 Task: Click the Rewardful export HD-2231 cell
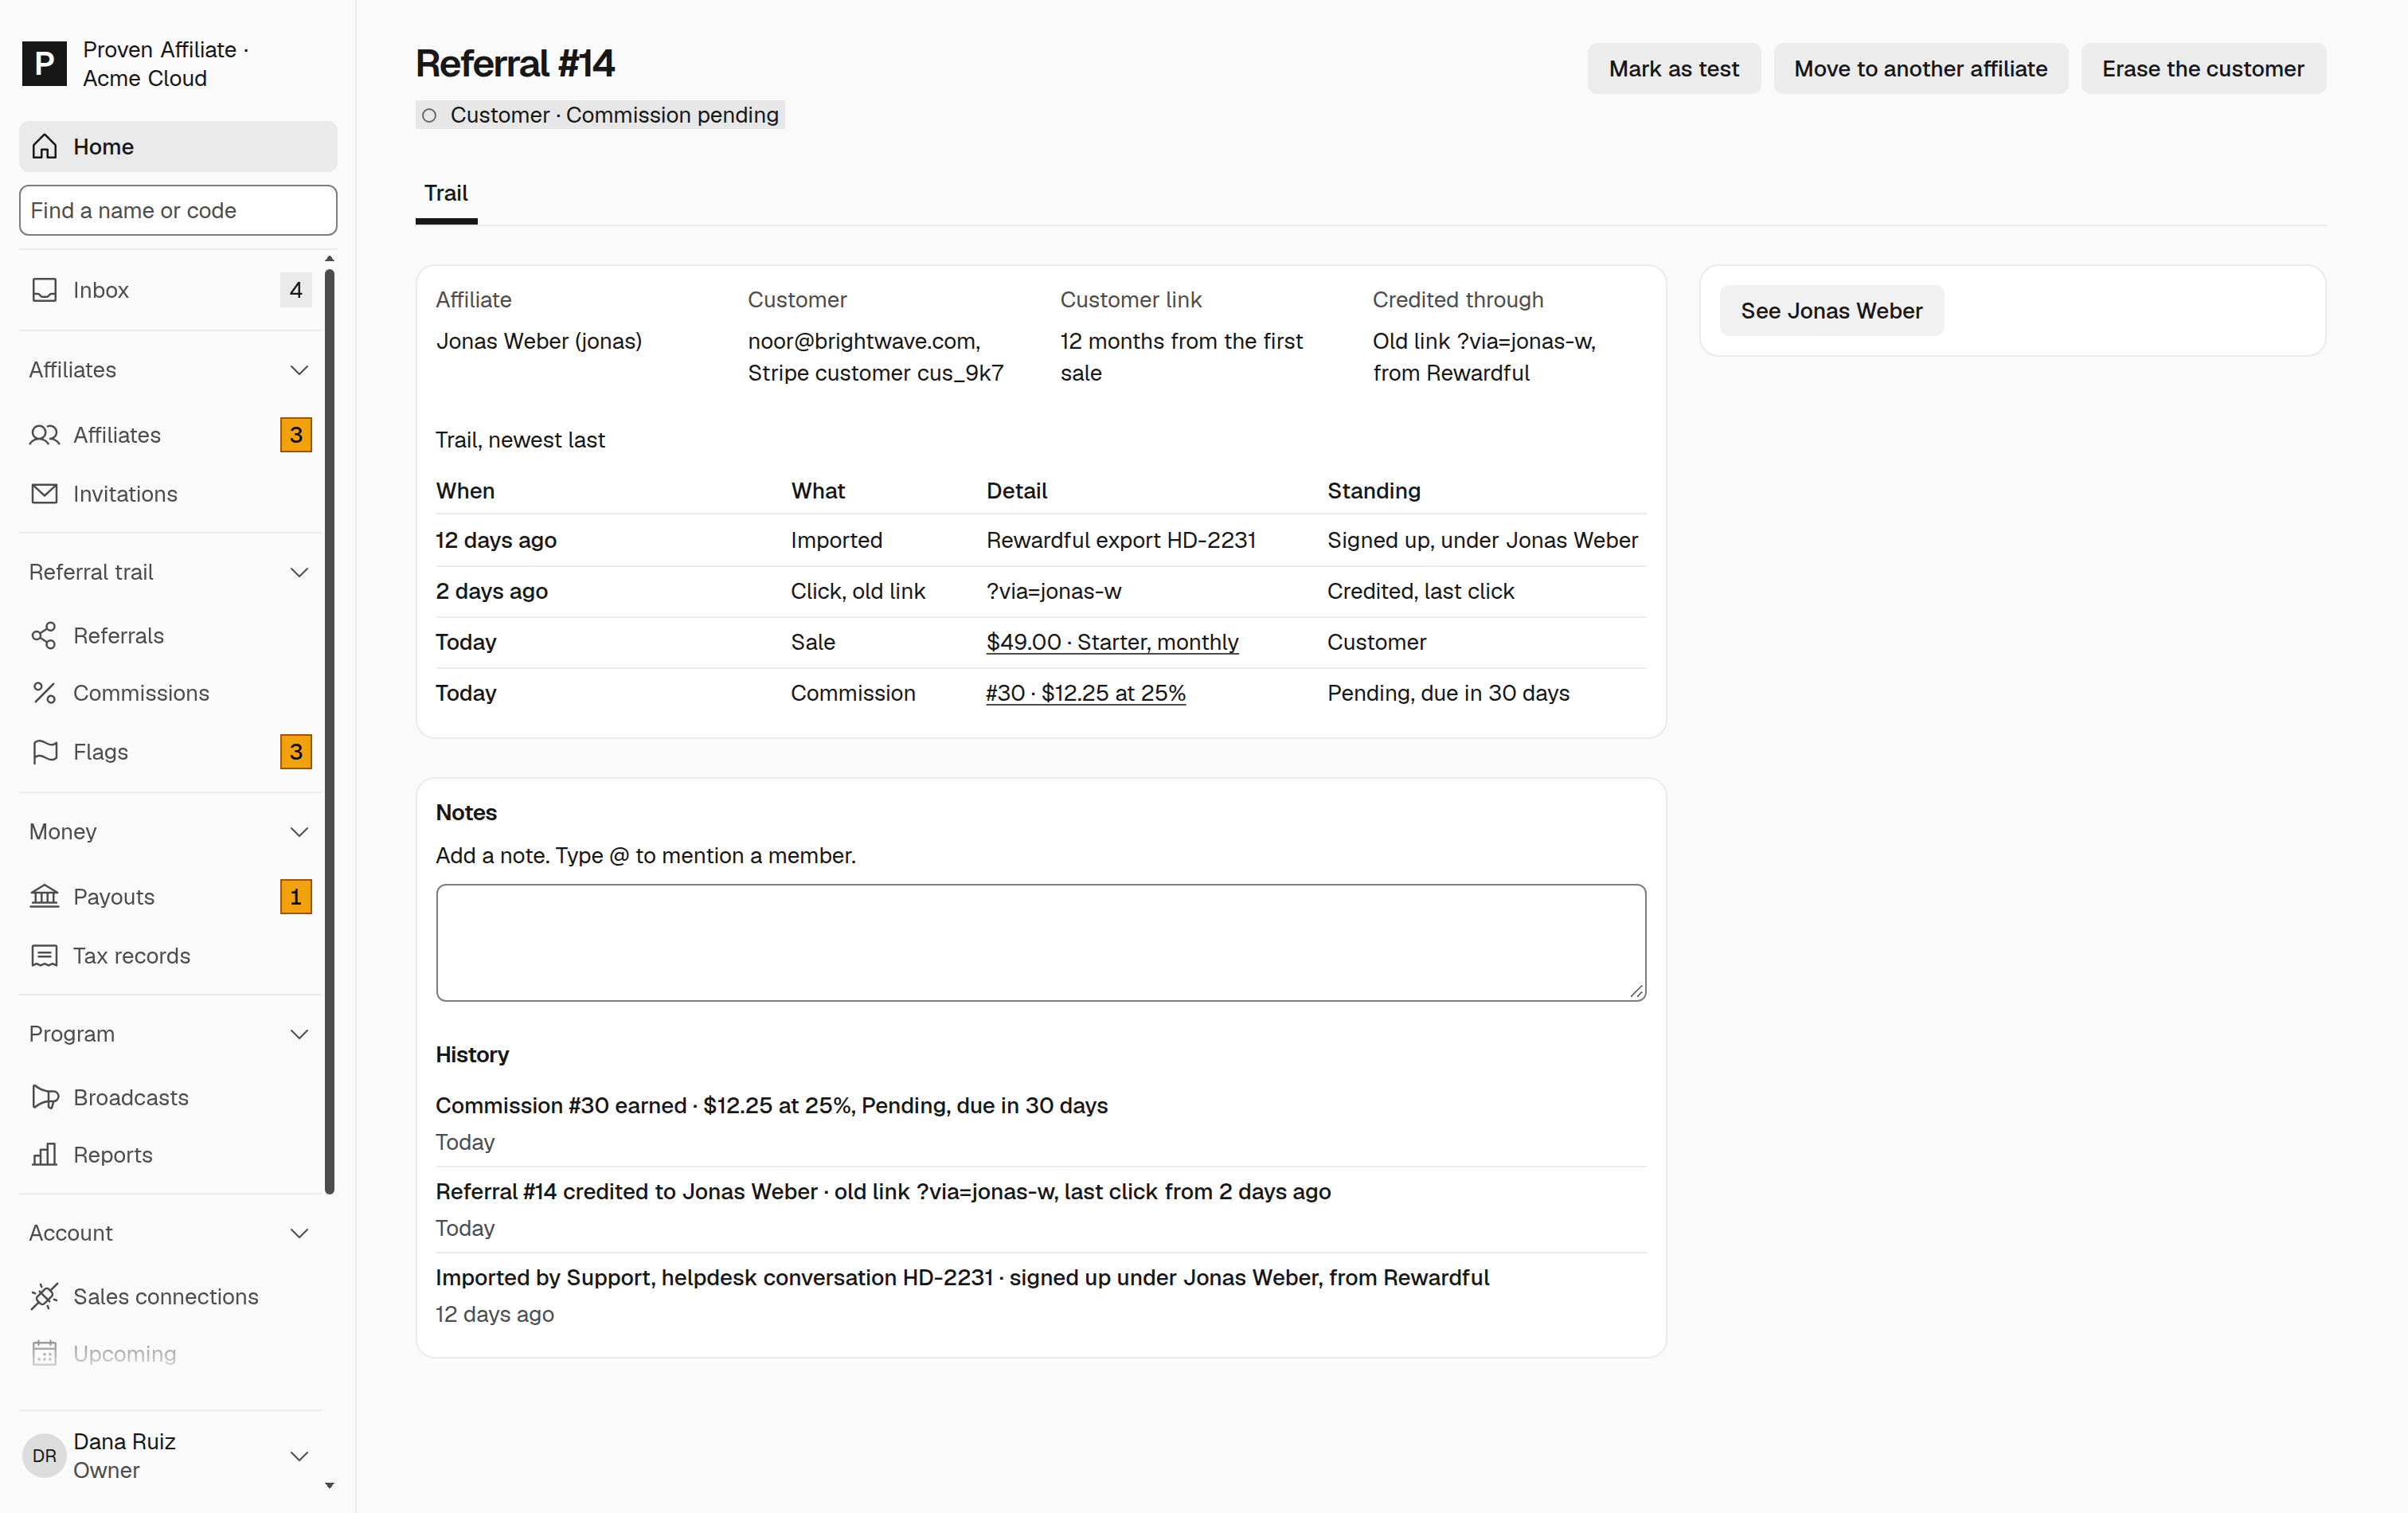1121,540
